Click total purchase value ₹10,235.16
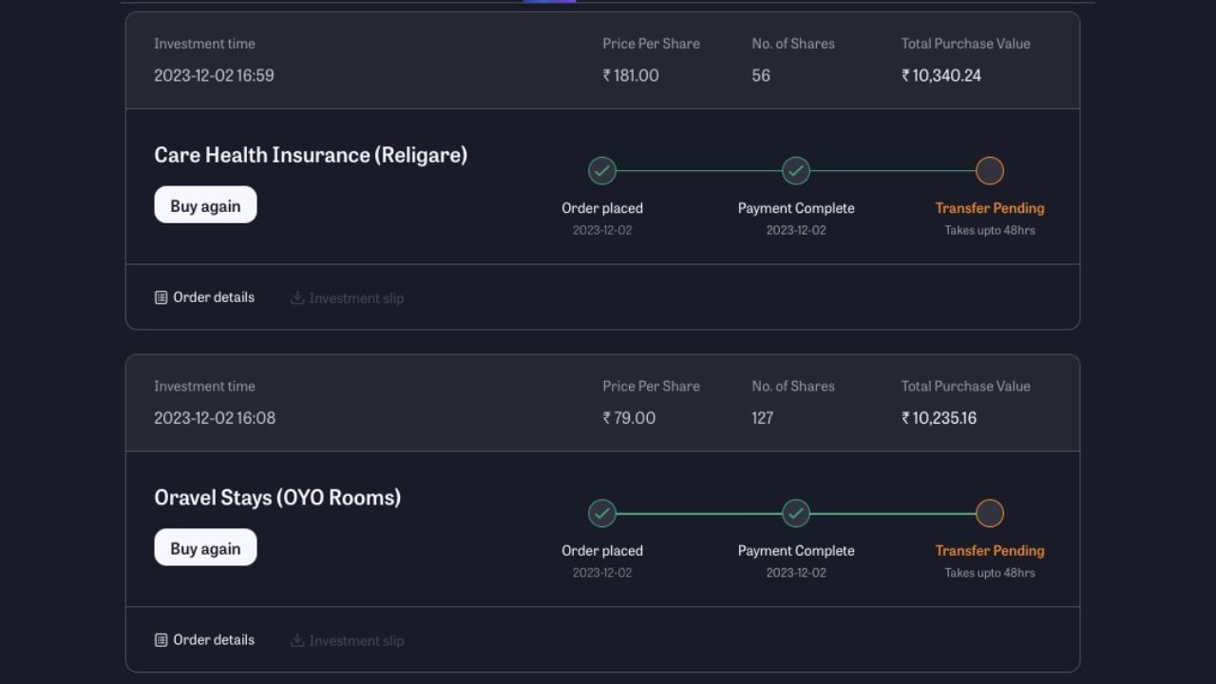The image size is (1216, 684). point(940,418)
